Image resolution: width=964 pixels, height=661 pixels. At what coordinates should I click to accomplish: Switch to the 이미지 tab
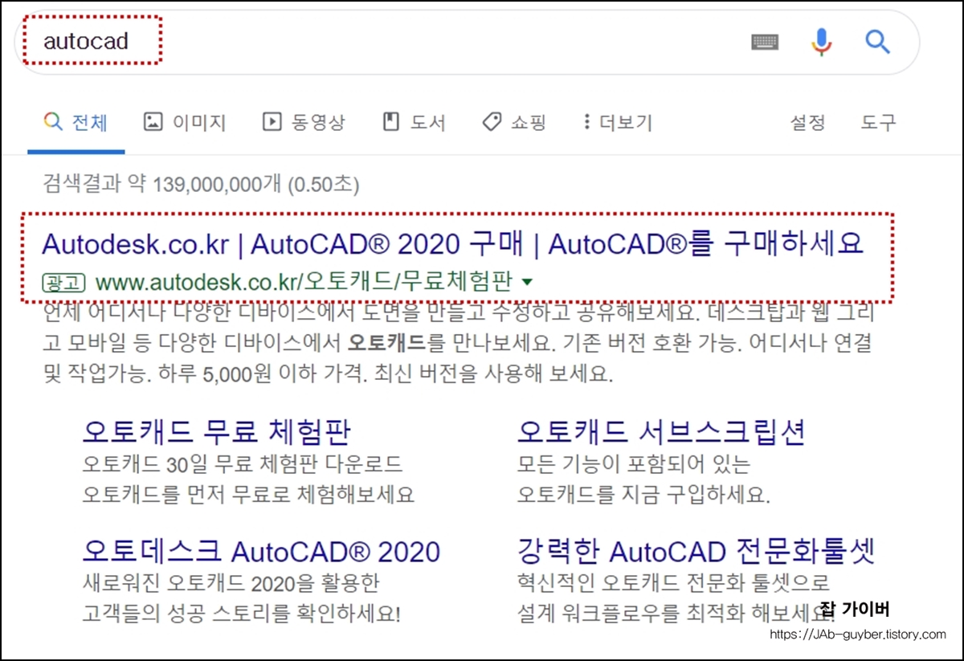tap(184, 122)
